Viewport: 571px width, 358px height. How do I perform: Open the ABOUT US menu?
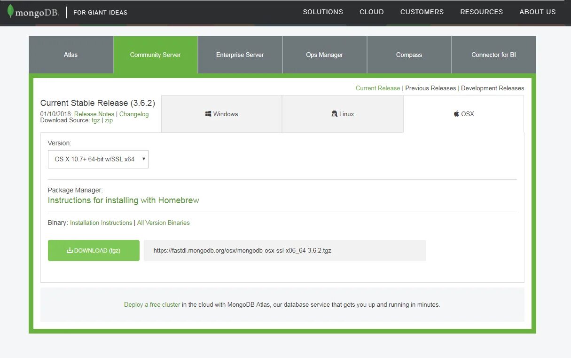[538, 12]
